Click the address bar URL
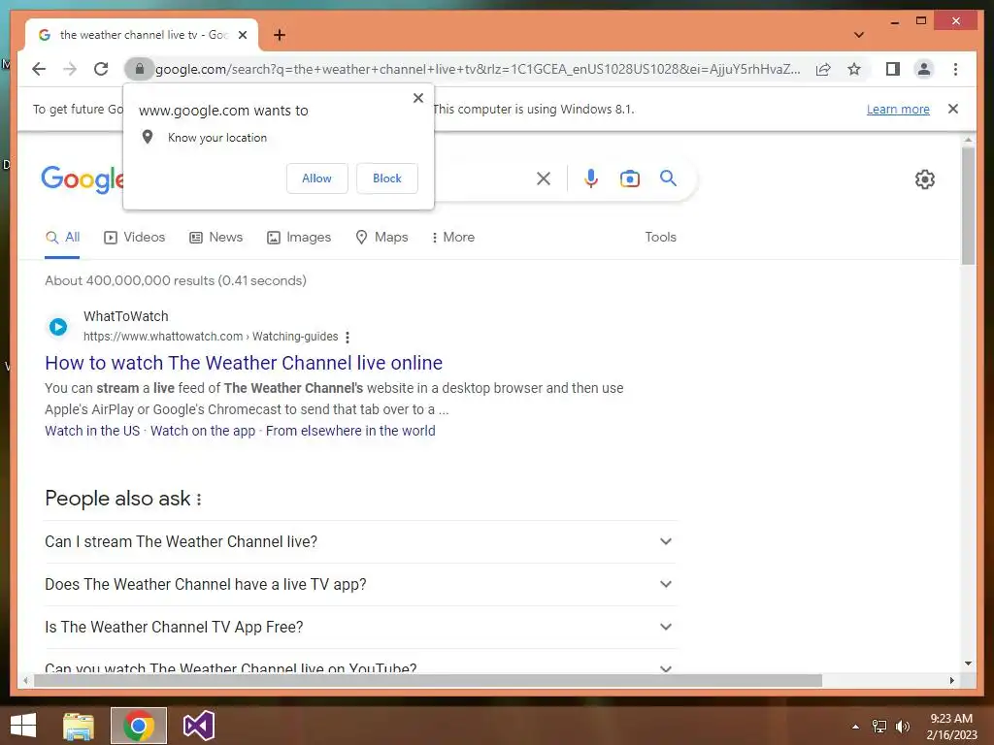Image resolution: width=994 pixels, height=745 pixels. (478, 69)
